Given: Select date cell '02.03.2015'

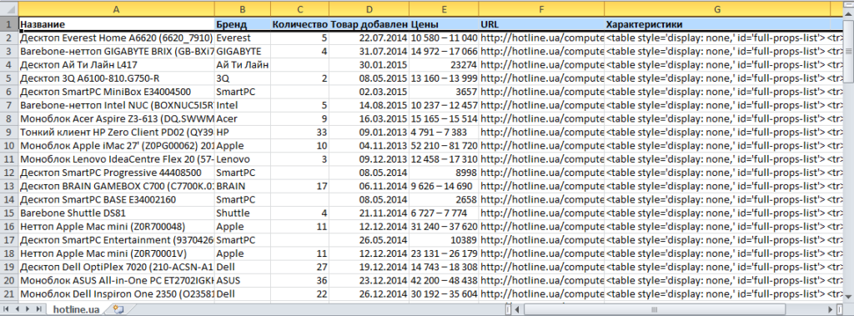Looking at the screenshot, I should [x=369, y=92].
